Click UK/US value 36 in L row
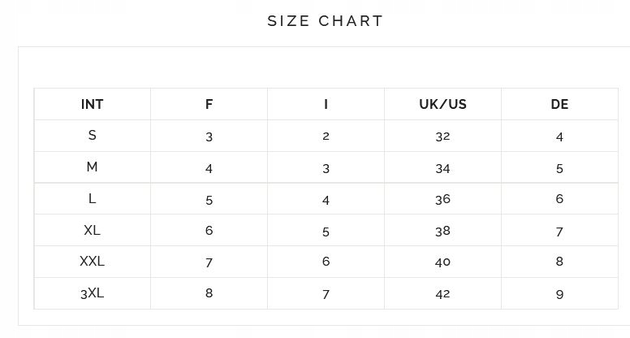This screenshot has width=630, height=338. click(442, 199)
